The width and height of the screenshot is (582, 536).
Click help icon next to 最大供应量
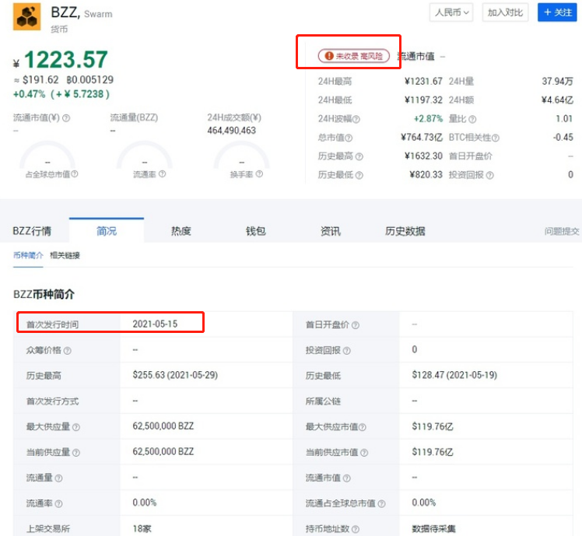click(x=76, y=427)
